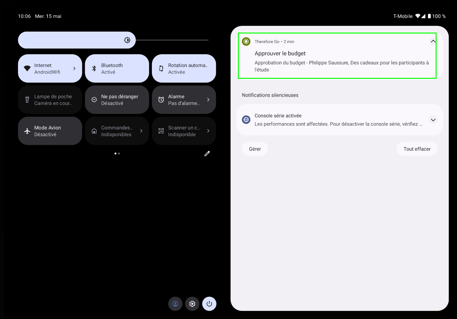457x319 pixels.
Task: Click the brightness sun icon
Action: 127,40
